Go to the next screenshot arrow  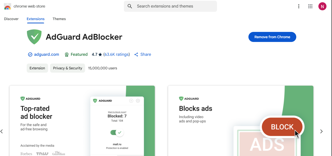tap(321, 131)
